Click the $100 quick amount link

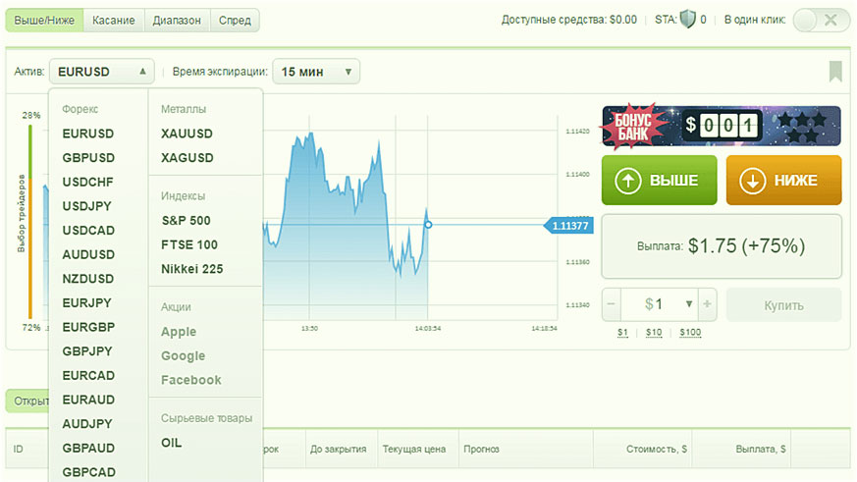[x=689, y=333]
